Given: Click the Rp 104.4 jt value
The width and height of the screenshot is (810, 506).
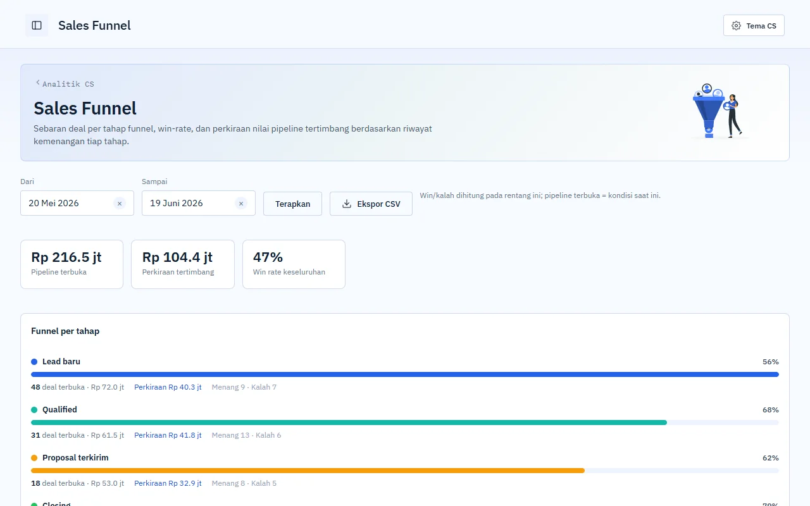Looking at the screenshot, I should click(x=177, y=257).
